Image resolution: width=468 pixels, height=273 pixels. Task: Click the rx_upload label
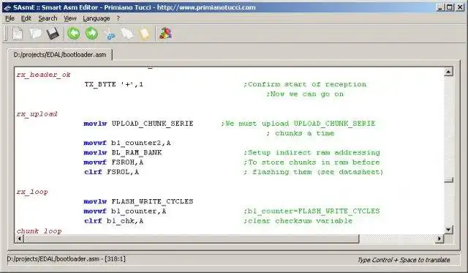coord(37,113)
